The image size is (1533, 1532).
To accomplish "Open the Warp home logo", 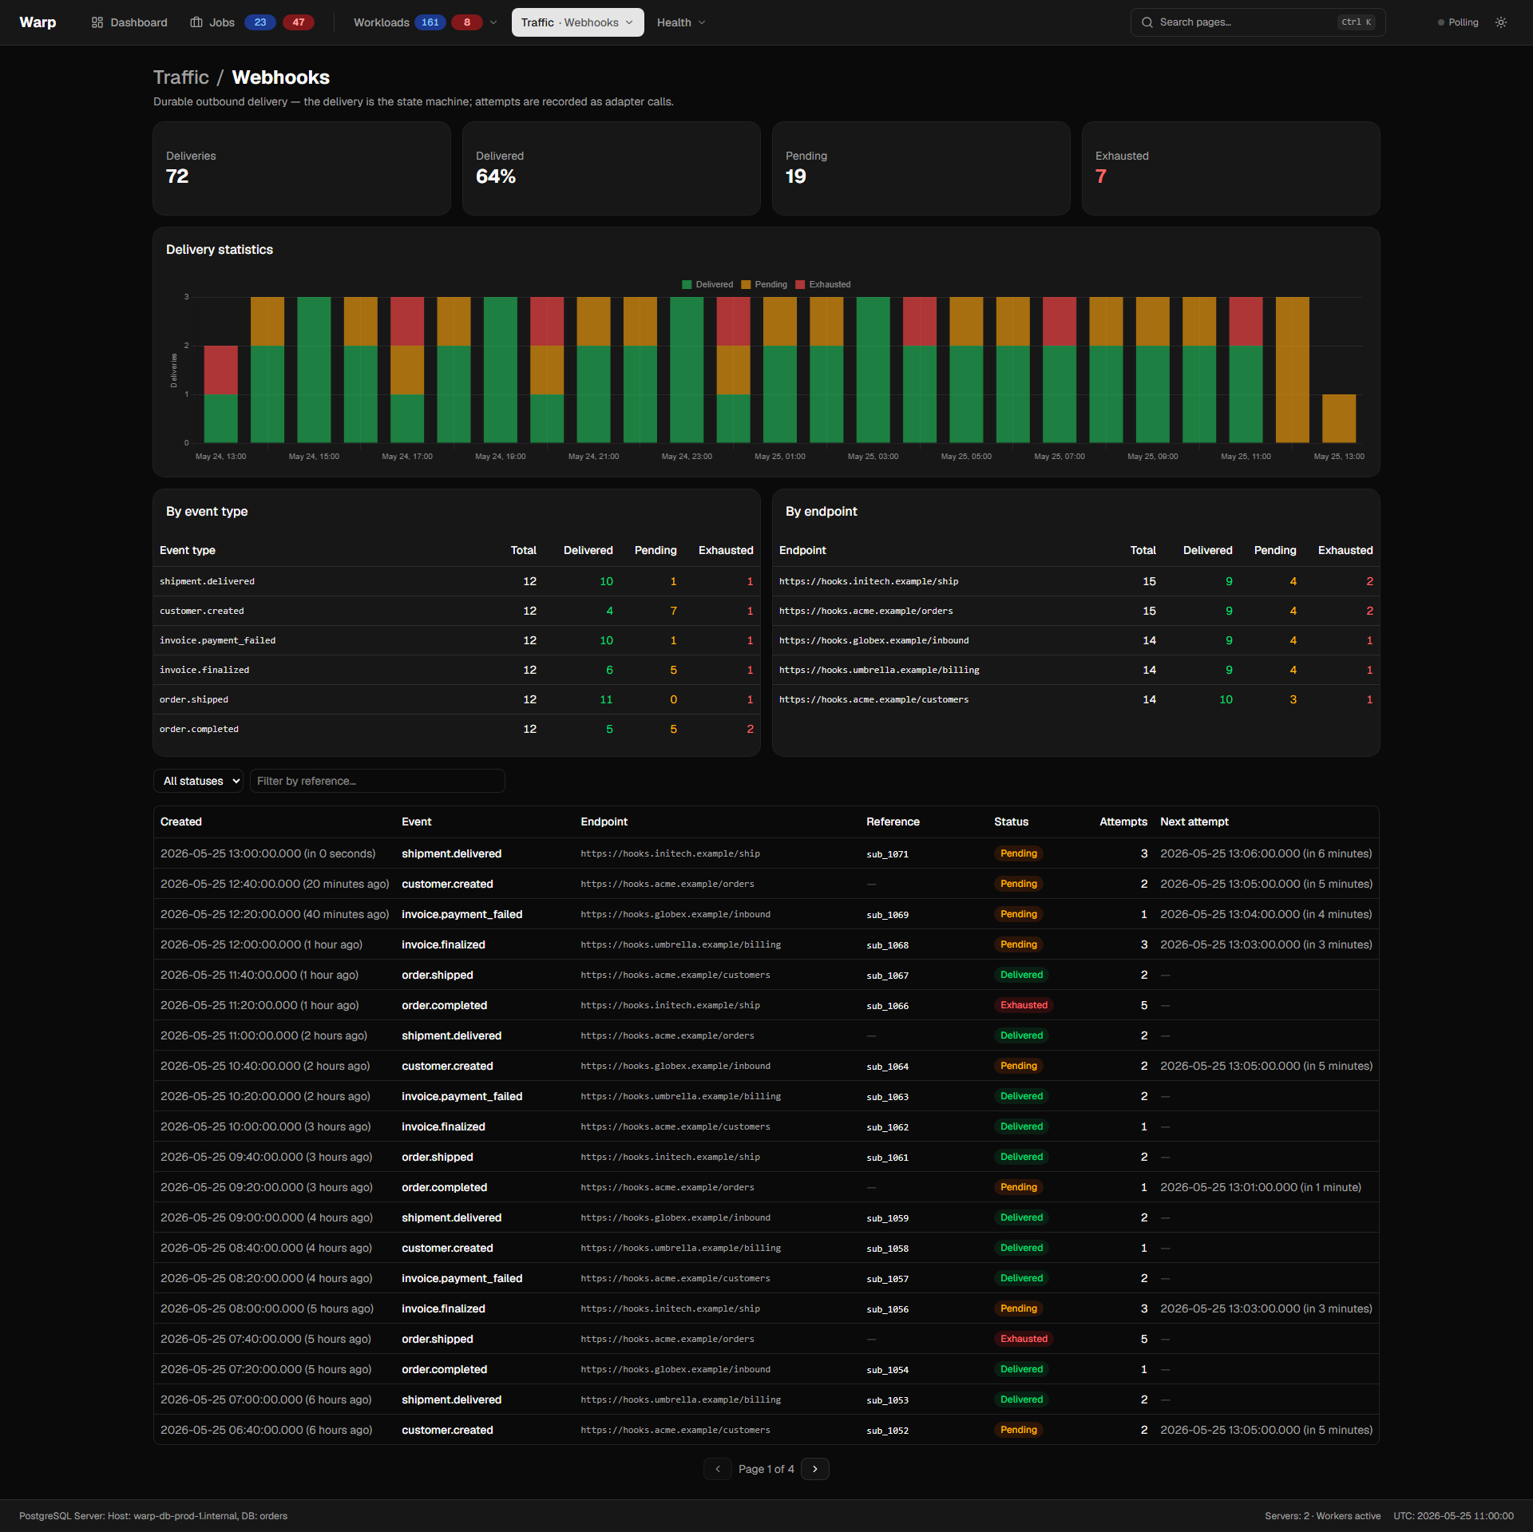I will point(38,22).
